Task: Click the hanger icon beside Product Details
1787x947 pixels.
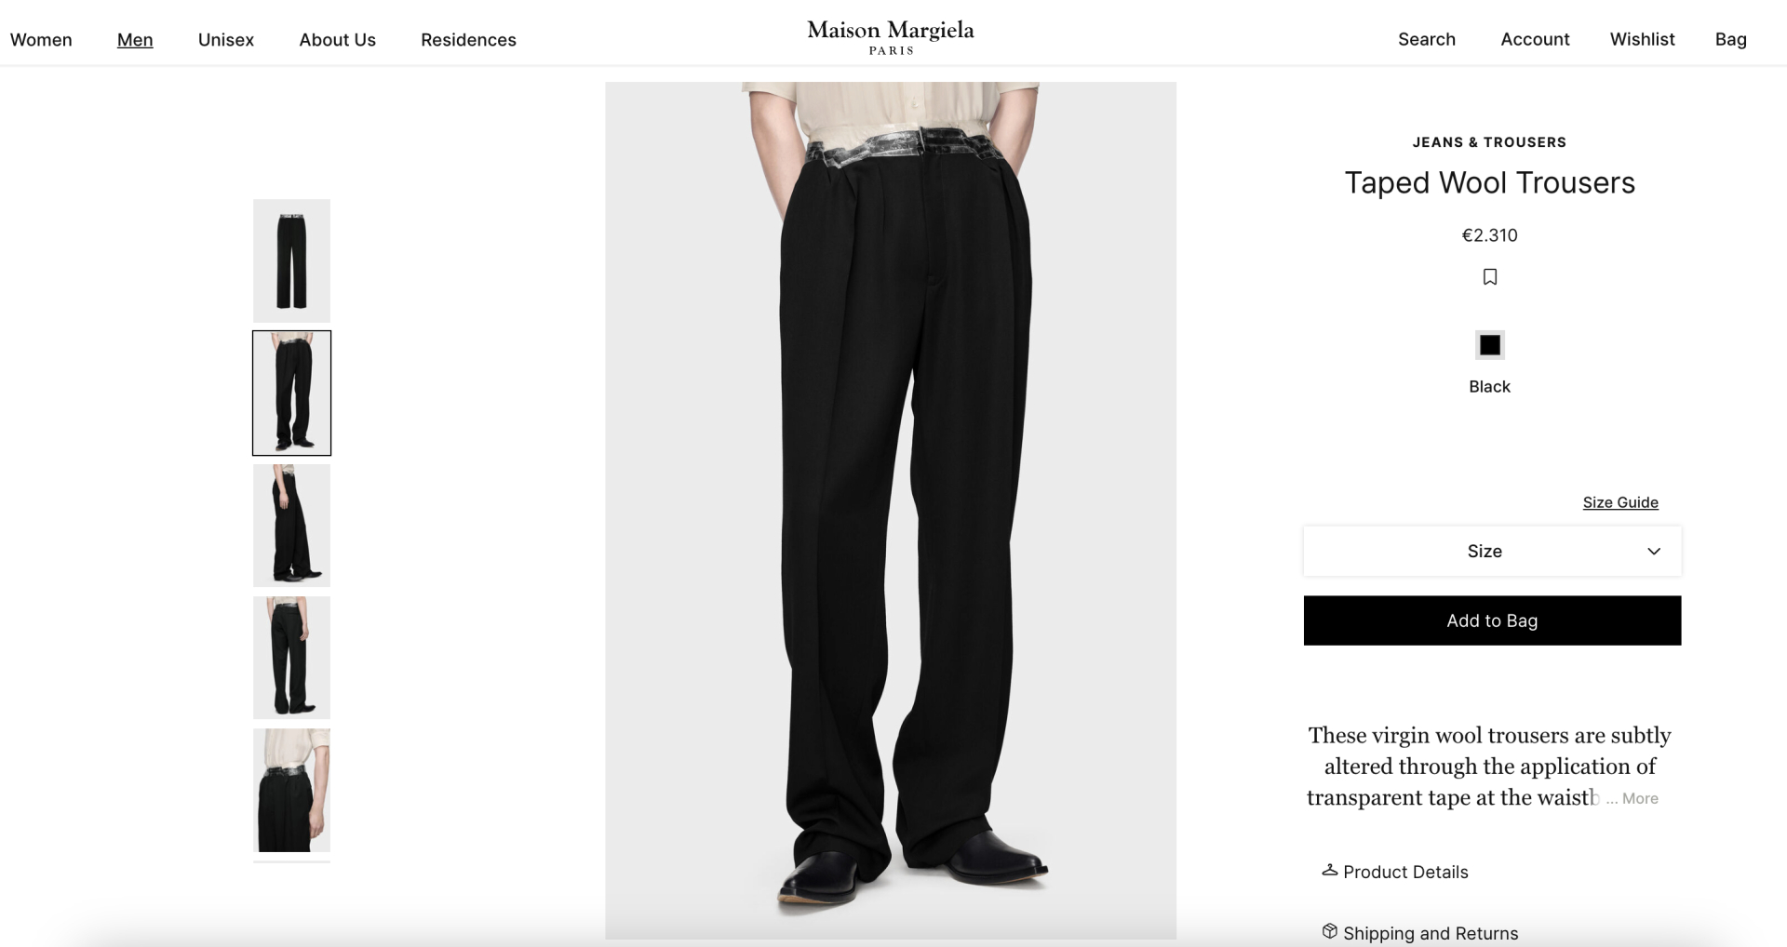Action: pyautogui.click(x=1329, y=871)
